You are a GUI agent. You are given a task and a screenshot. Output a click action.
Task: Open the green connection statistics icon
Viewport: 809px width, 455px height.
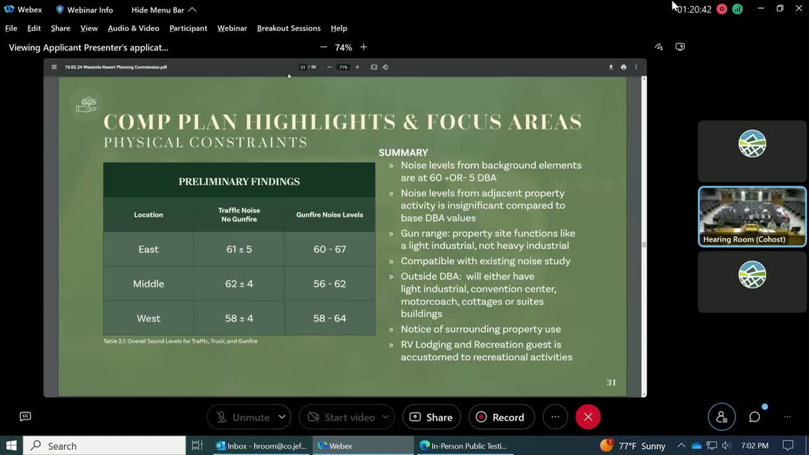pyautogui.click(x=737, y=9)
